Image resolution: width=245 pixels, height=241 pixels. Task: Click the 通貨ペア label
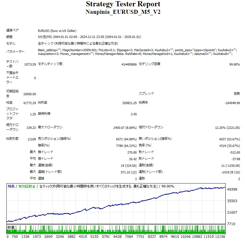[x=12, y=30]
